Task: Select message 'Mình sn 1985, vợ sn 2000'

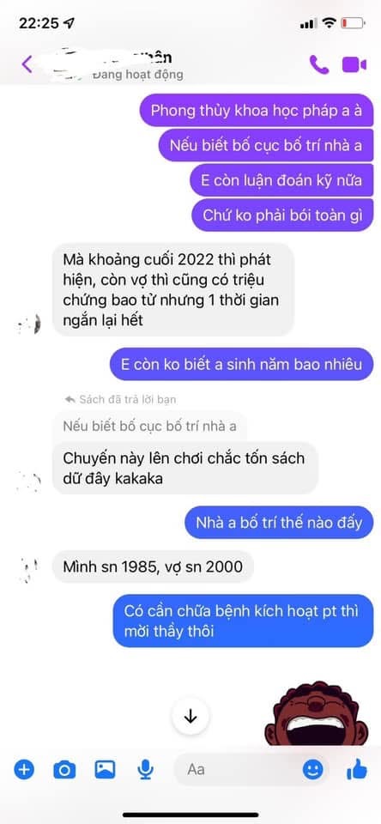Action: tap(153, 567)
